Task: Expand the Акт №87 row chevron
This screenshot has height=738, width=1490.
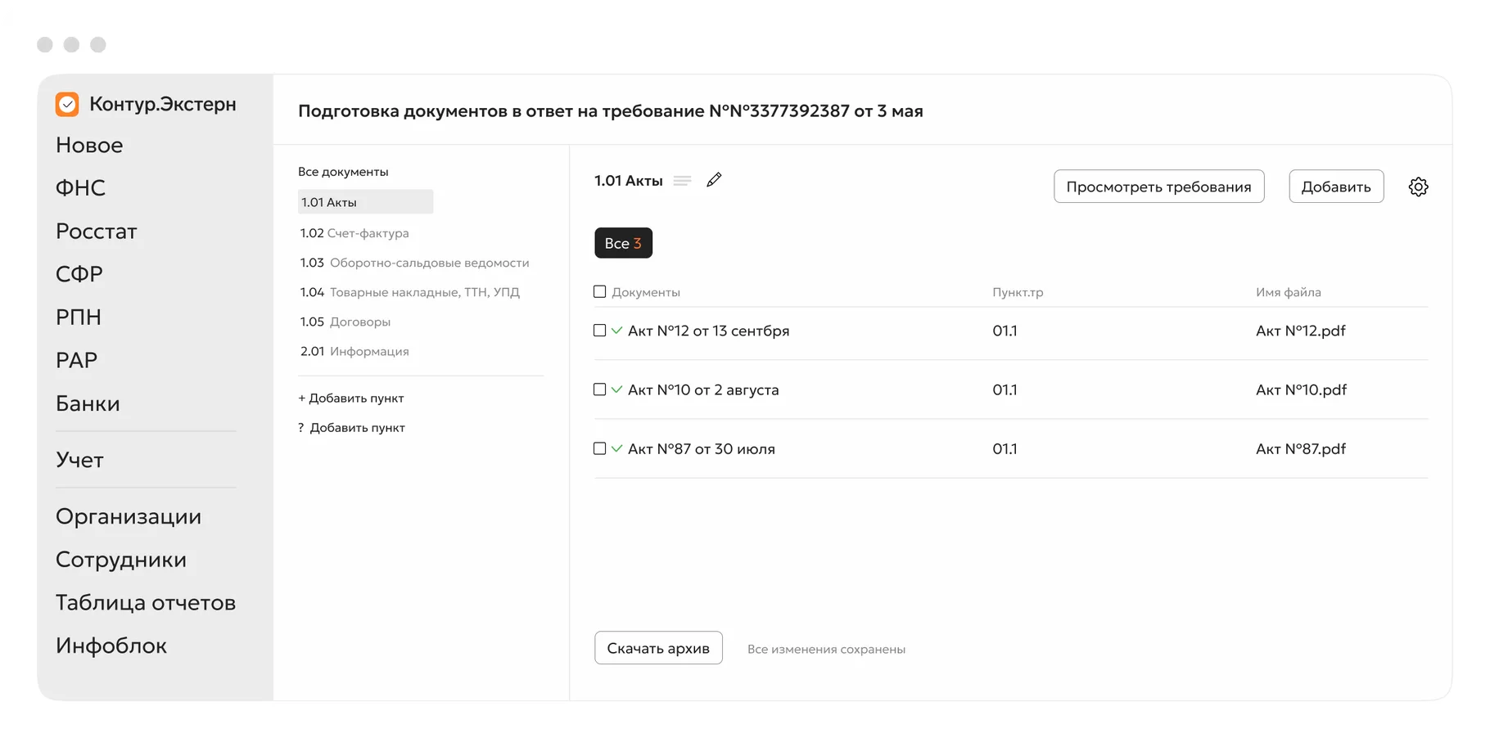Action: (x=616, y=448)
